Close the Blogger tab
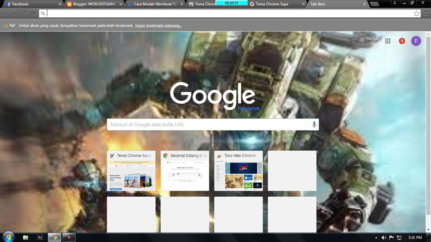 tap(121, 4)
